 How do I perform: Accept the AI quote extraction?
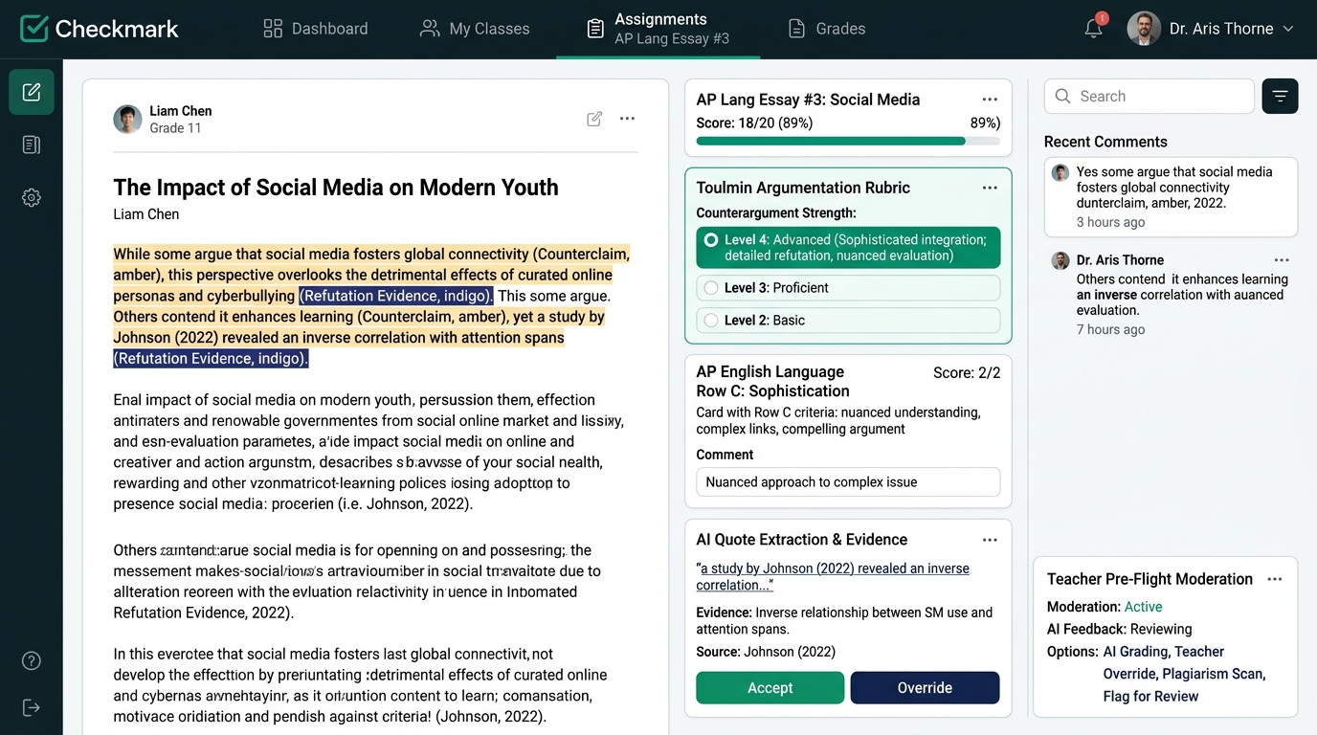770,688
